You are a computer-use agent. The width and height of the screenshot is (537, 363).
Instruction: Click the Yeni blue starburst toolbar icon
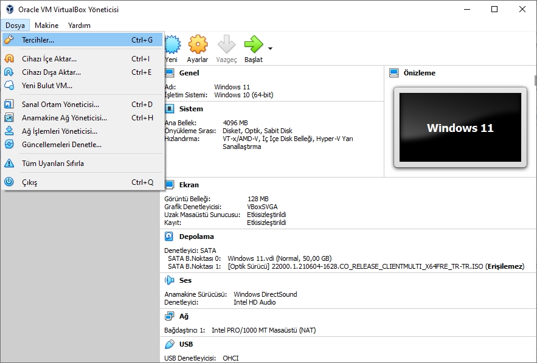pyautogui.click(x=172, y=44)
